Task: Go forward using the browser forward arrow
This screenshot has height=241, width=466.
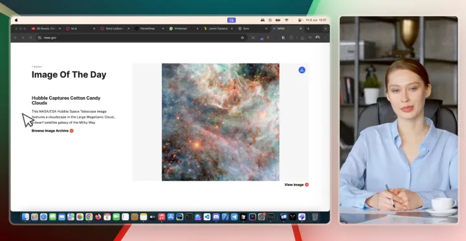Action: tap(23, 38)
